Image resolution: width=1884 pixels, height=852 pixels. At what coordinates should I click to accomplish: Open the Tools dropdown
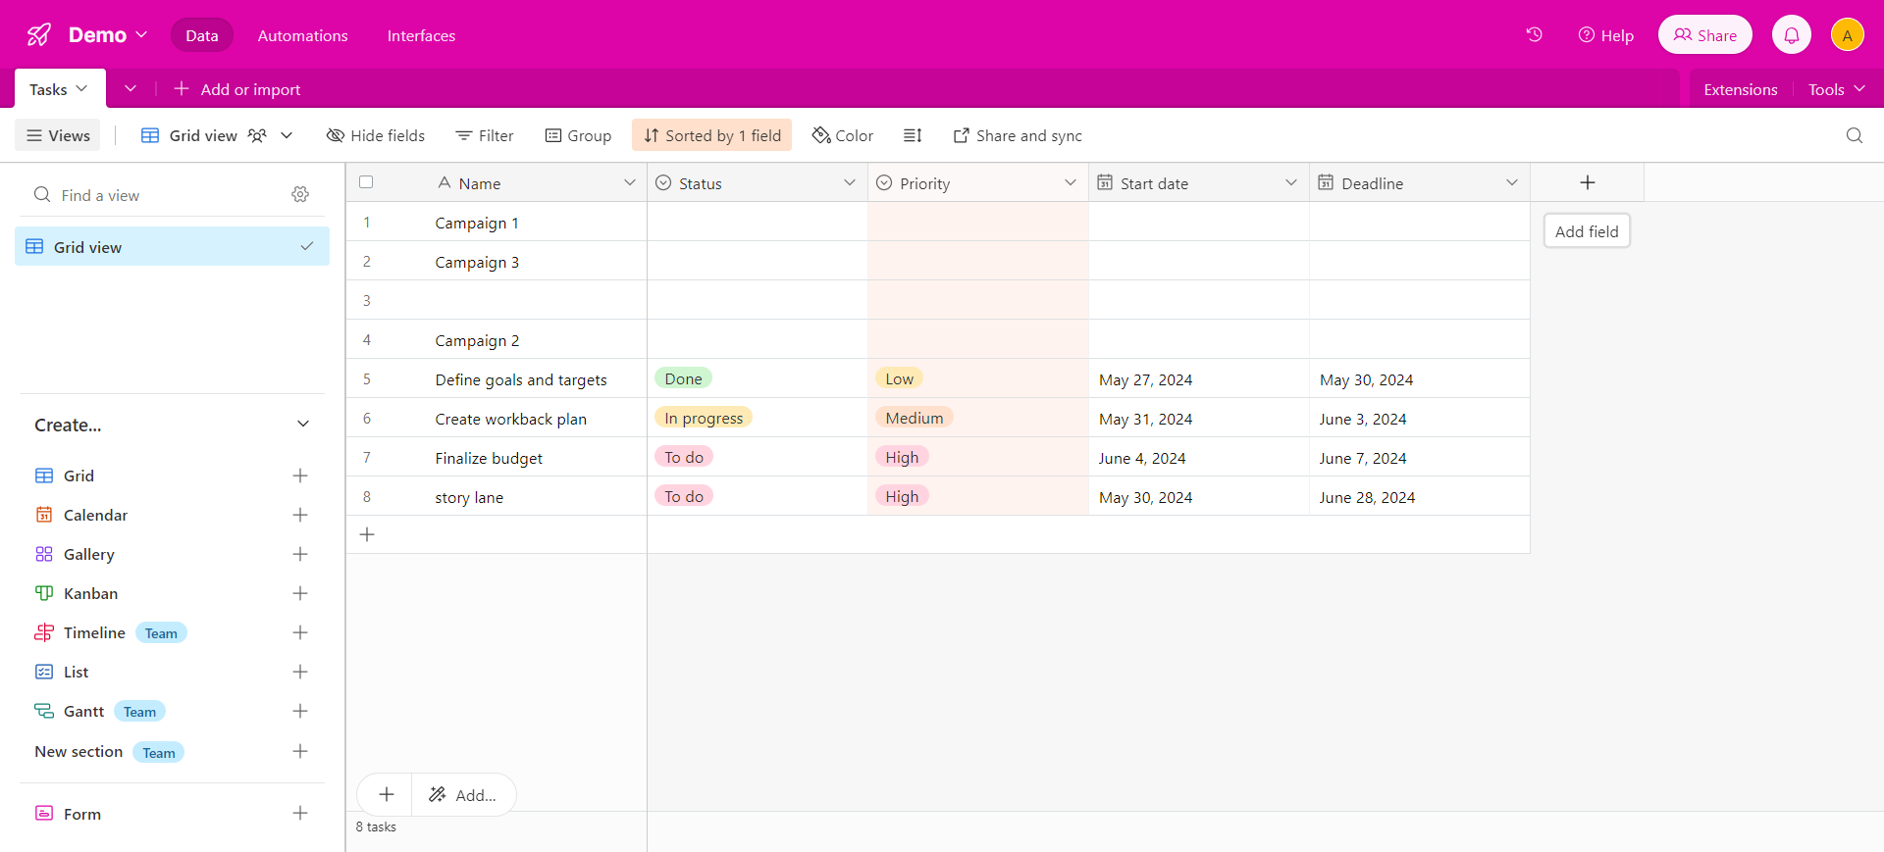click(1837, 89)
